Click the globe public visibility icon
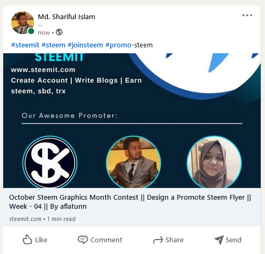Image resolution: width=265 pixels, height=254 pixels. click(59, 32)
